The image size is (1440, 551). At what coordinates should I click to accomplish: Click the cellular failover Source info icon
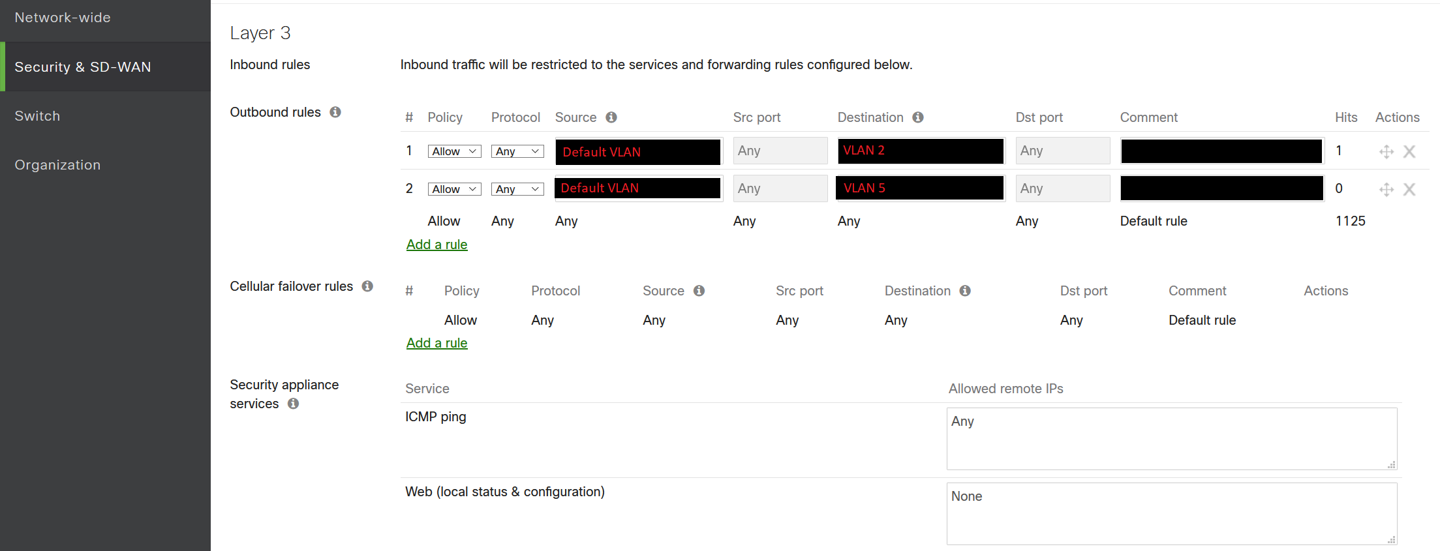tap(699, 291)
